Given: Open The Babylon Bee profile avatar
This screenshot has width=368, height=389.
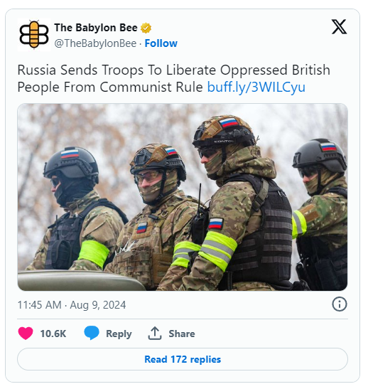Looking at the screenshot, I should (34, 35).
